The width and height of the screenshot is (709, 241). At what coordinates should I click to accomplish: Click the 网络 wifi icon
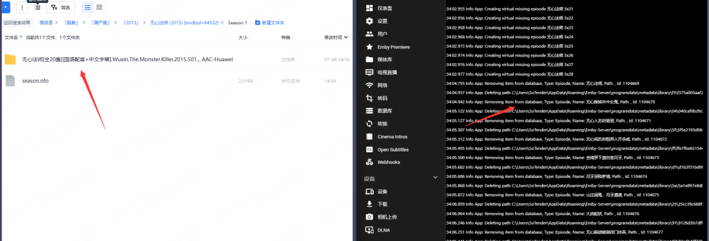point(369,85)
